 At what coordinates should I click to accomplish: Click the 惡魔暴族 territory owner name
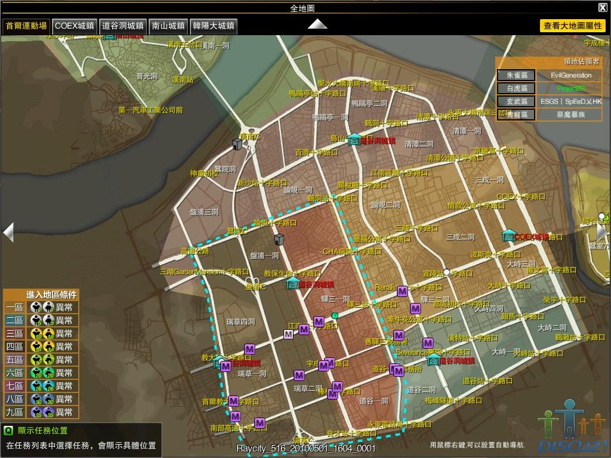tap(571, 114)
